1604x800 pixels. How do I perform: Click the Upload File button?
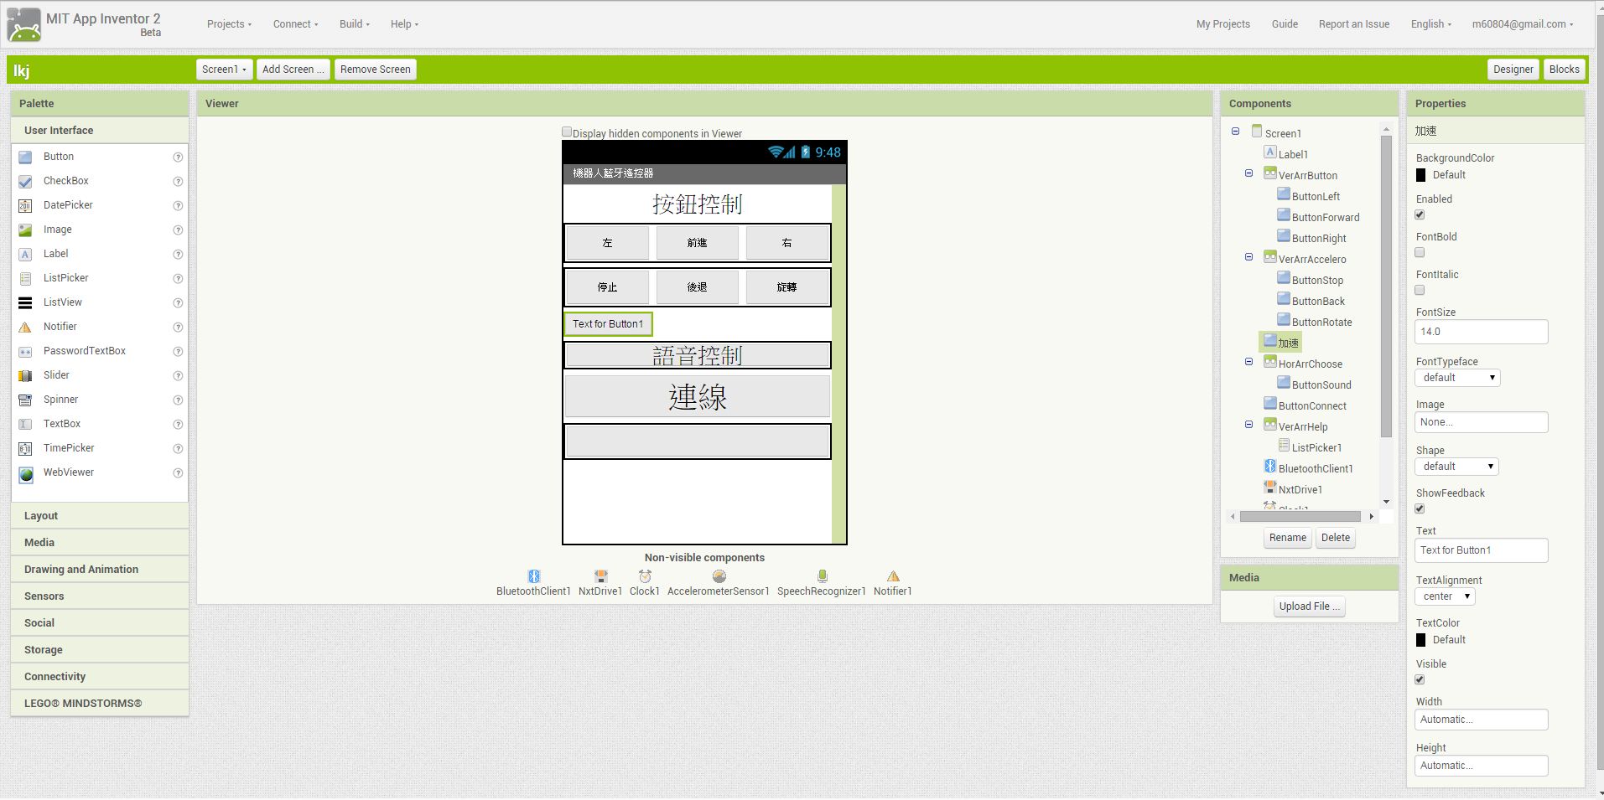tap(1309, 606)
